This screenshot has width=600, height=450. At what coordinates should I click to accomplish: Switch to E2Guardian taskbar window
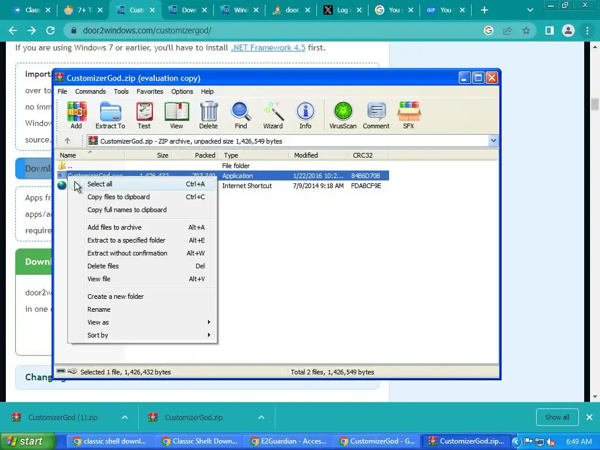pyautogui.click(x=289, y=442)
